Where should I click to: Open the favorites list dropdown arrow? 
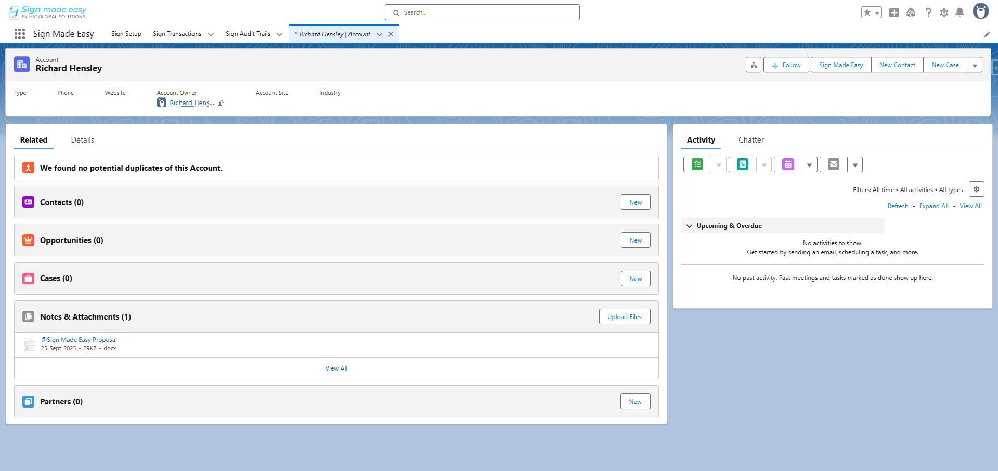pos(877,12)
